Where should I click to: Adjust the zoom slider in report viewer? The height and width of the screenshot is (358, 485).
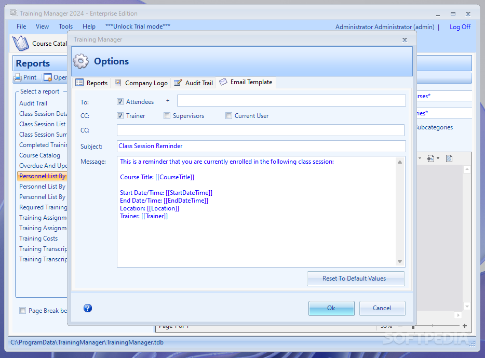pos(413,326)
